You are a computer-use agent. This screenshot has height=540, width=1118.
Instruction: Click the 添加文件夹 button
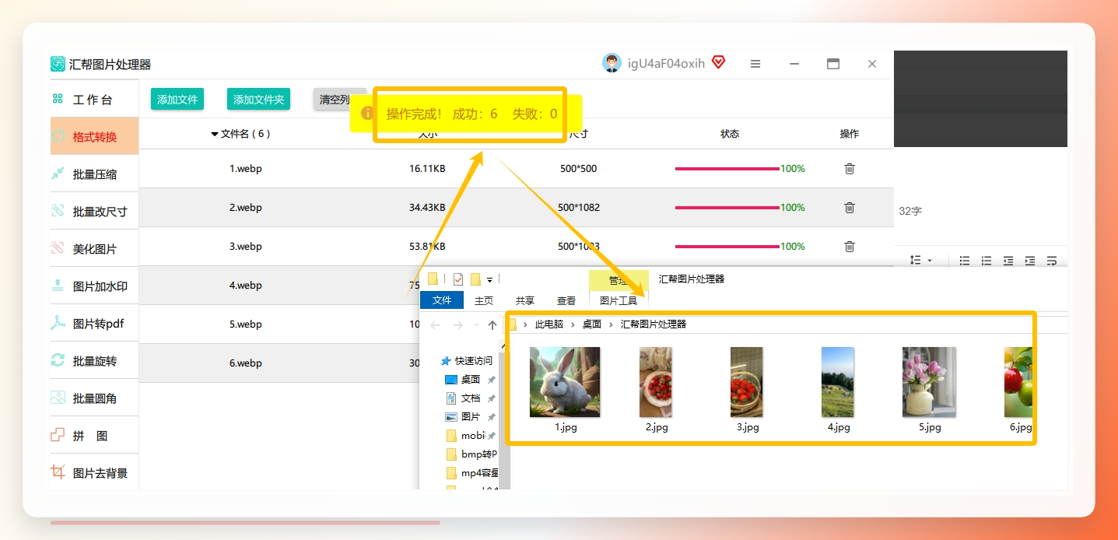pos(258,100)
